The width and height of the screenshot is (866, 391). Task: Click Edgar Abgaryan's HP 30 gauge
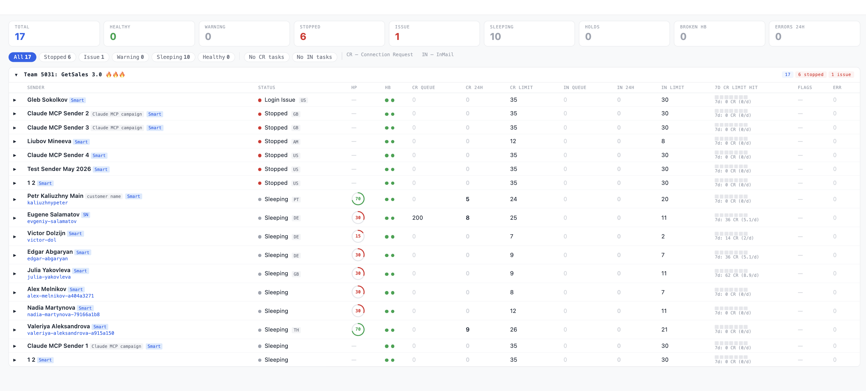click(358, 255)
